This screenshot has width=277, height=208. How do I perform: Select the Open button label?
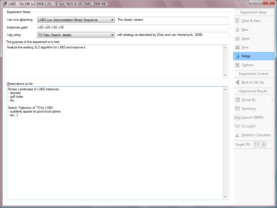pyautogui.click(x=246, y=38)
